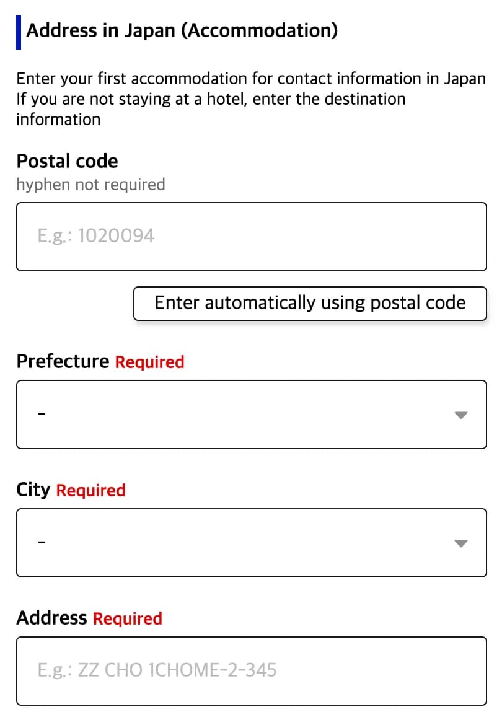
Task: Click the hyphen not required hint text
Action: [x=90, y=184]
